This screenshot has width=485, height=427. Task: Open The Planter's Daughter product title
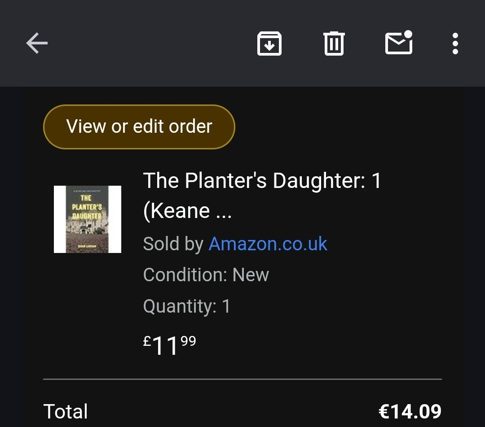pyautogui.click(x=262, y=181)
